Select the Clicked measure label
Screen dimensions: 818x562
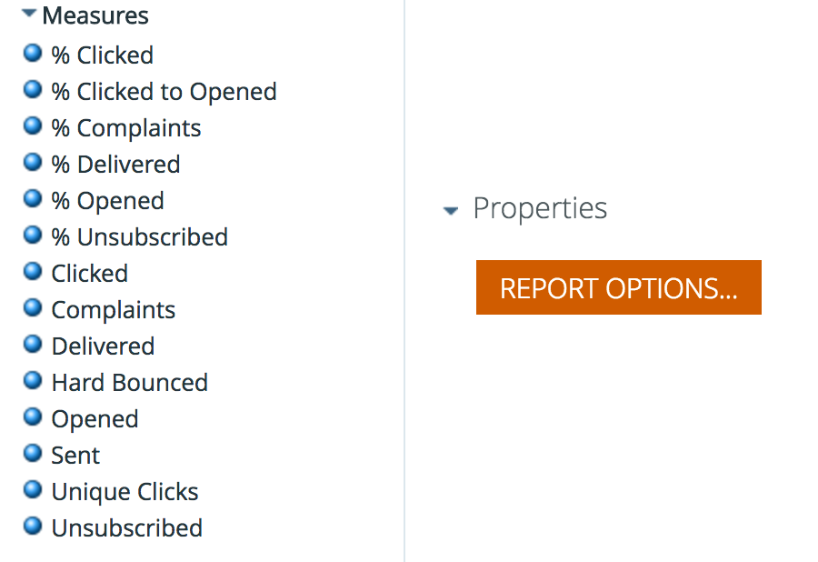tap(89, 274)
